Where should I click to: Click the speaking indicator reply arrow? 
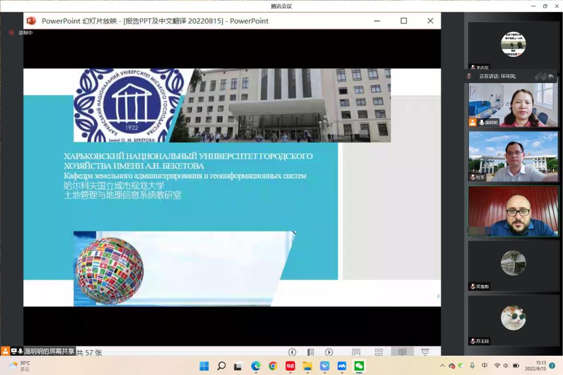coord(550,76)
